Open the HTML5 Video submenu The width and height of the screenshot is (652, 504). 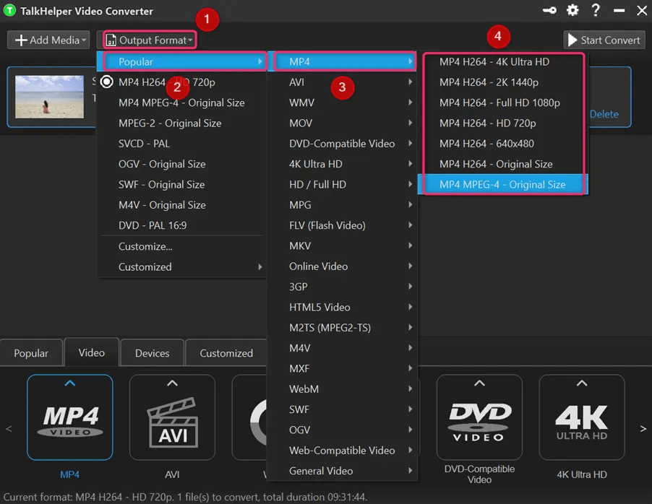pyautogui.click(x=343, y=307)
